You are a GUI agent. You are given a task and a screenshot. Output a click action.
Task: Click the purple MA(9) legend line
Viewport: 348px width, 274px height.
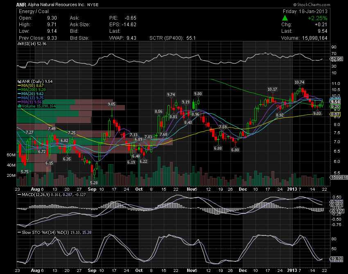tap(19, 102)
